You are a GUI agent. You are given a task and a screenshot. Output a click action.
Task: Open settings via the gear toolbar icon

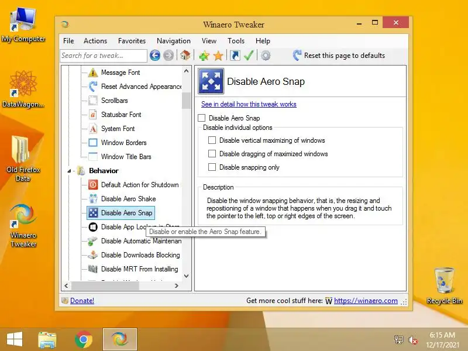coord(266,56)
